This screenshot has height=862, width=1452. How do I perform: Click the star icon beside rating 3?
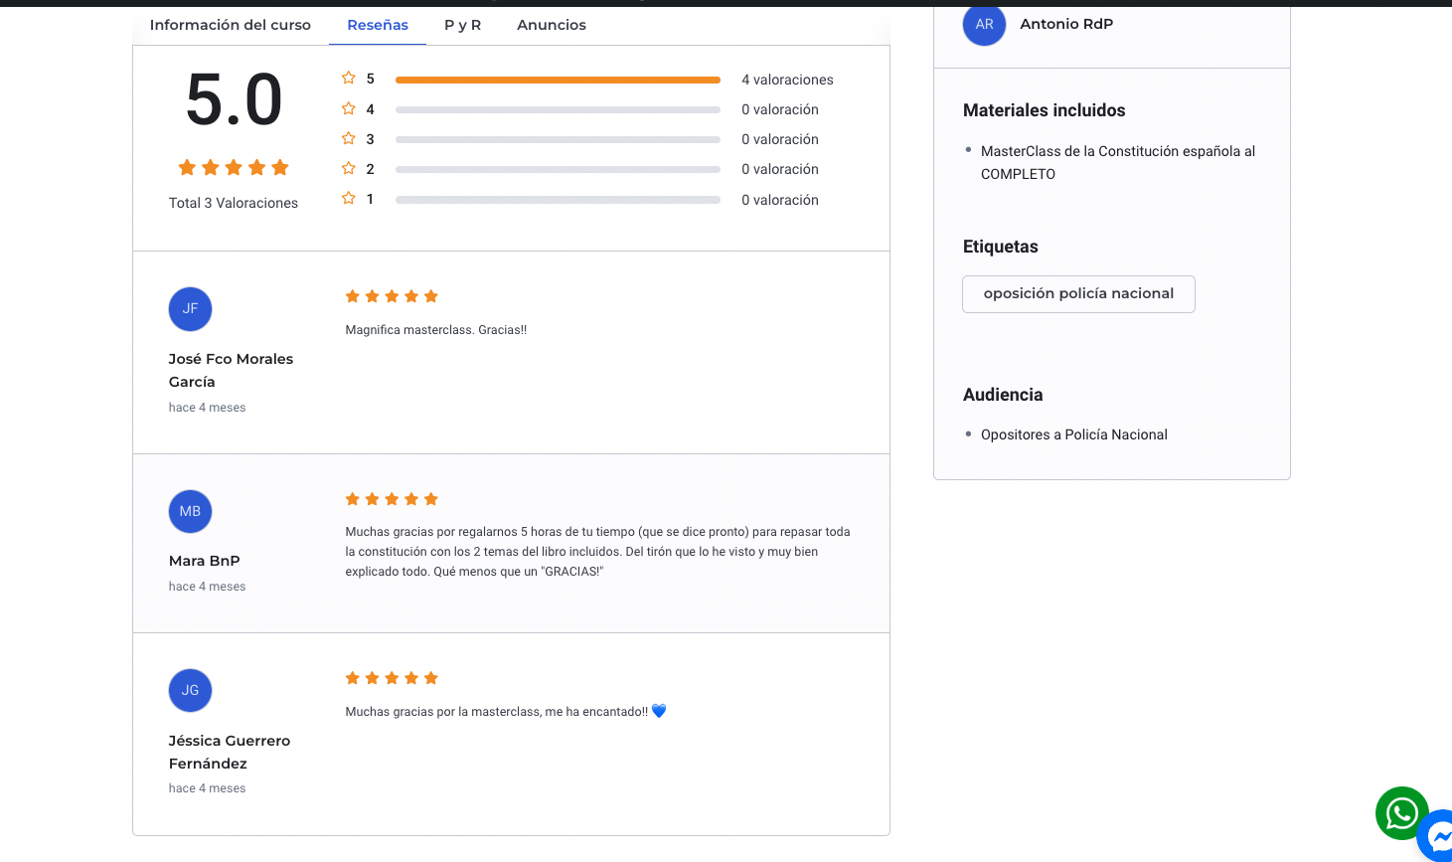[349, 139]
